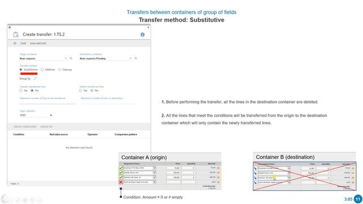Delete Monitor row in Container A
The height and width of the screenshot is (204, 363).
coord(218,177)
